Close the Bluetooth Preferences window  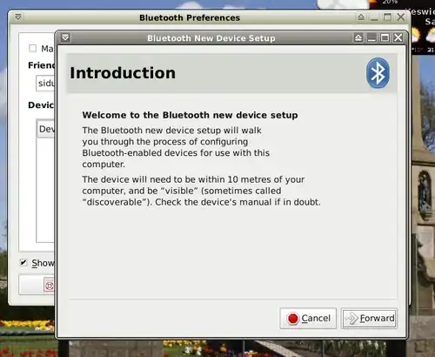point(401,17)
